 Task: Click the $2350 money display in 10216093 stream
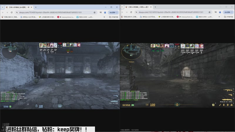pyautogui.click(x=126, y=105)
